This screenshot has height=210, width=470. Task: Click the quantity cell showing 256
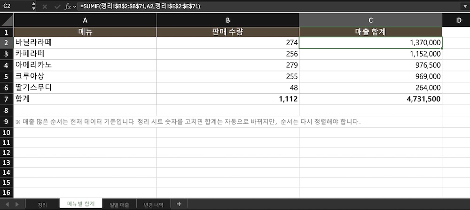[228, 54]
